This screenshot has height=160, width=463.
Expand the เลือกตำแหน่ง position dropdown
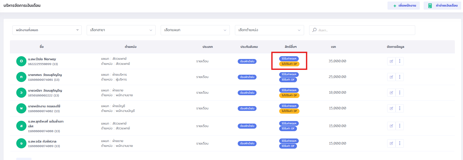[x=269, y=30]
